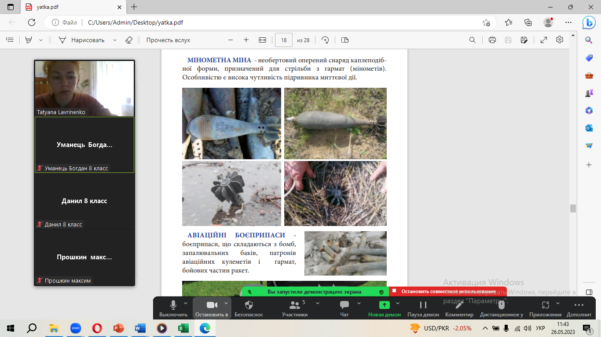Open Opera browser from taskbar
601x337 pixels.
coord(97,328)
